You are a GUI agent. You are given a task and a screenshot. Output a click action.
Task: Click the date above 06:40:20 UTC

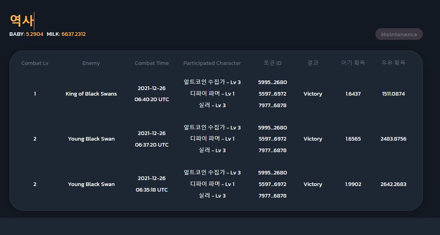(x=152, y=88)
